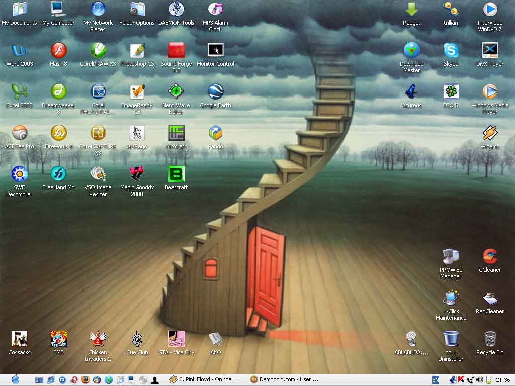Launch the Nero Wave Editor icon
This screenshot has height=386, width=515.
[177, 91]
